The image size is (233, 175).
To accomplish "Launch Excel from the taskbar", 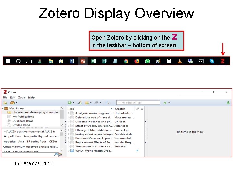I will (x=94, y=61).
